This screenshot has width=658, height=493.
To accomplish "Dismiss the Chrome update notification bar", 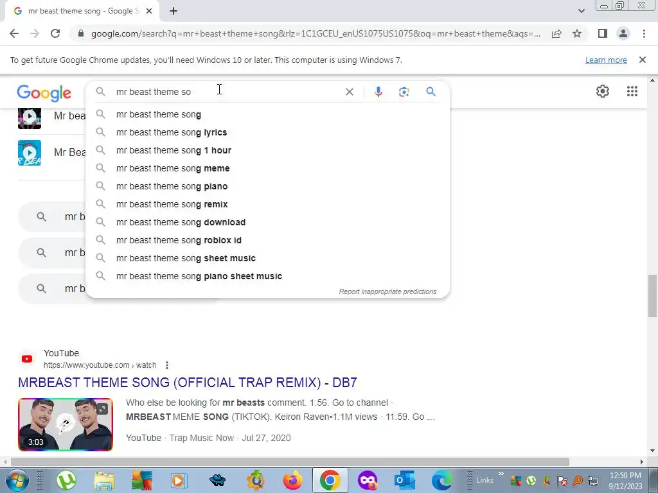I will 642,60.
